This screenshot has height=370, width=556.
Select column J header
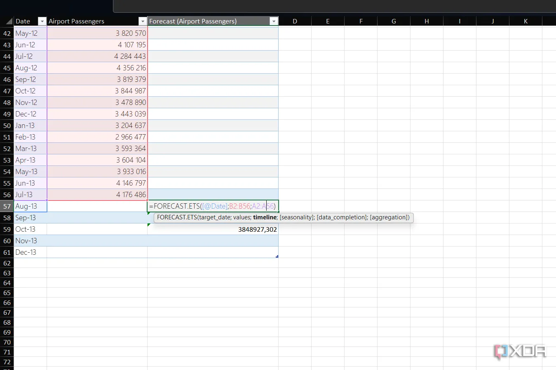click(493, 21)
